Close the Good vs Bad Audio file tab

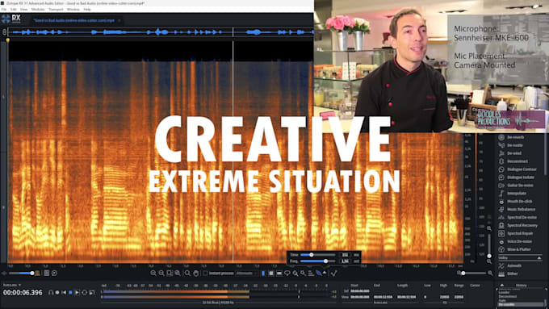click(119, 20)
